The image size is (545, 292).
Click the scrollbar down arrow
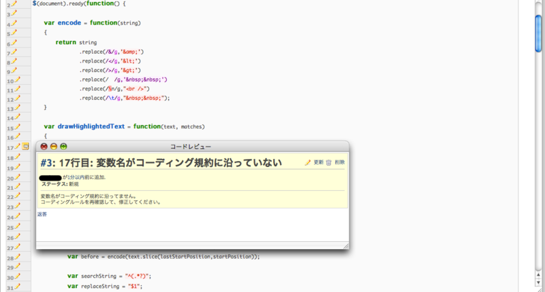[x=538, y=282]
